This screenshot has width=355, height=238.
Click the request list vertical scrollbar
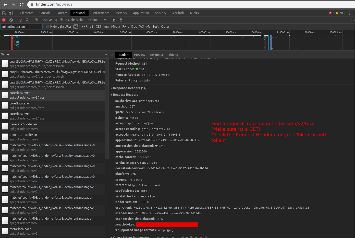coord(107,109)
